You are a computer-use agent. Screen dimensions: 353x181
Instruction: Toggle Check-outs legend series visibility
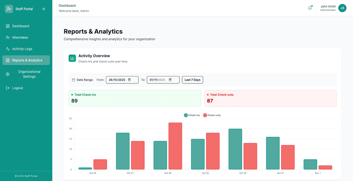(x=212, y=115)
